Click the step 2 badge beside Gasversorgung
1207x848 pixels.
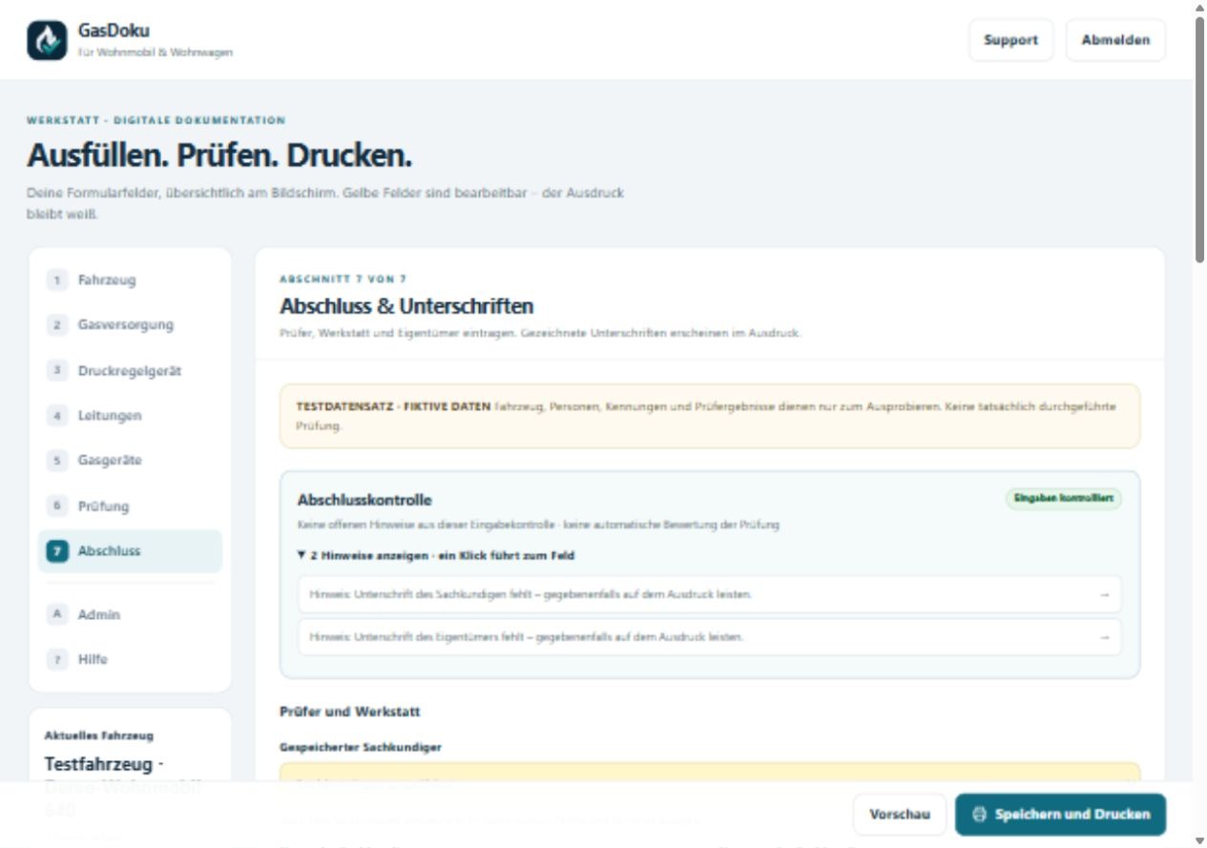tap(57, 325)
